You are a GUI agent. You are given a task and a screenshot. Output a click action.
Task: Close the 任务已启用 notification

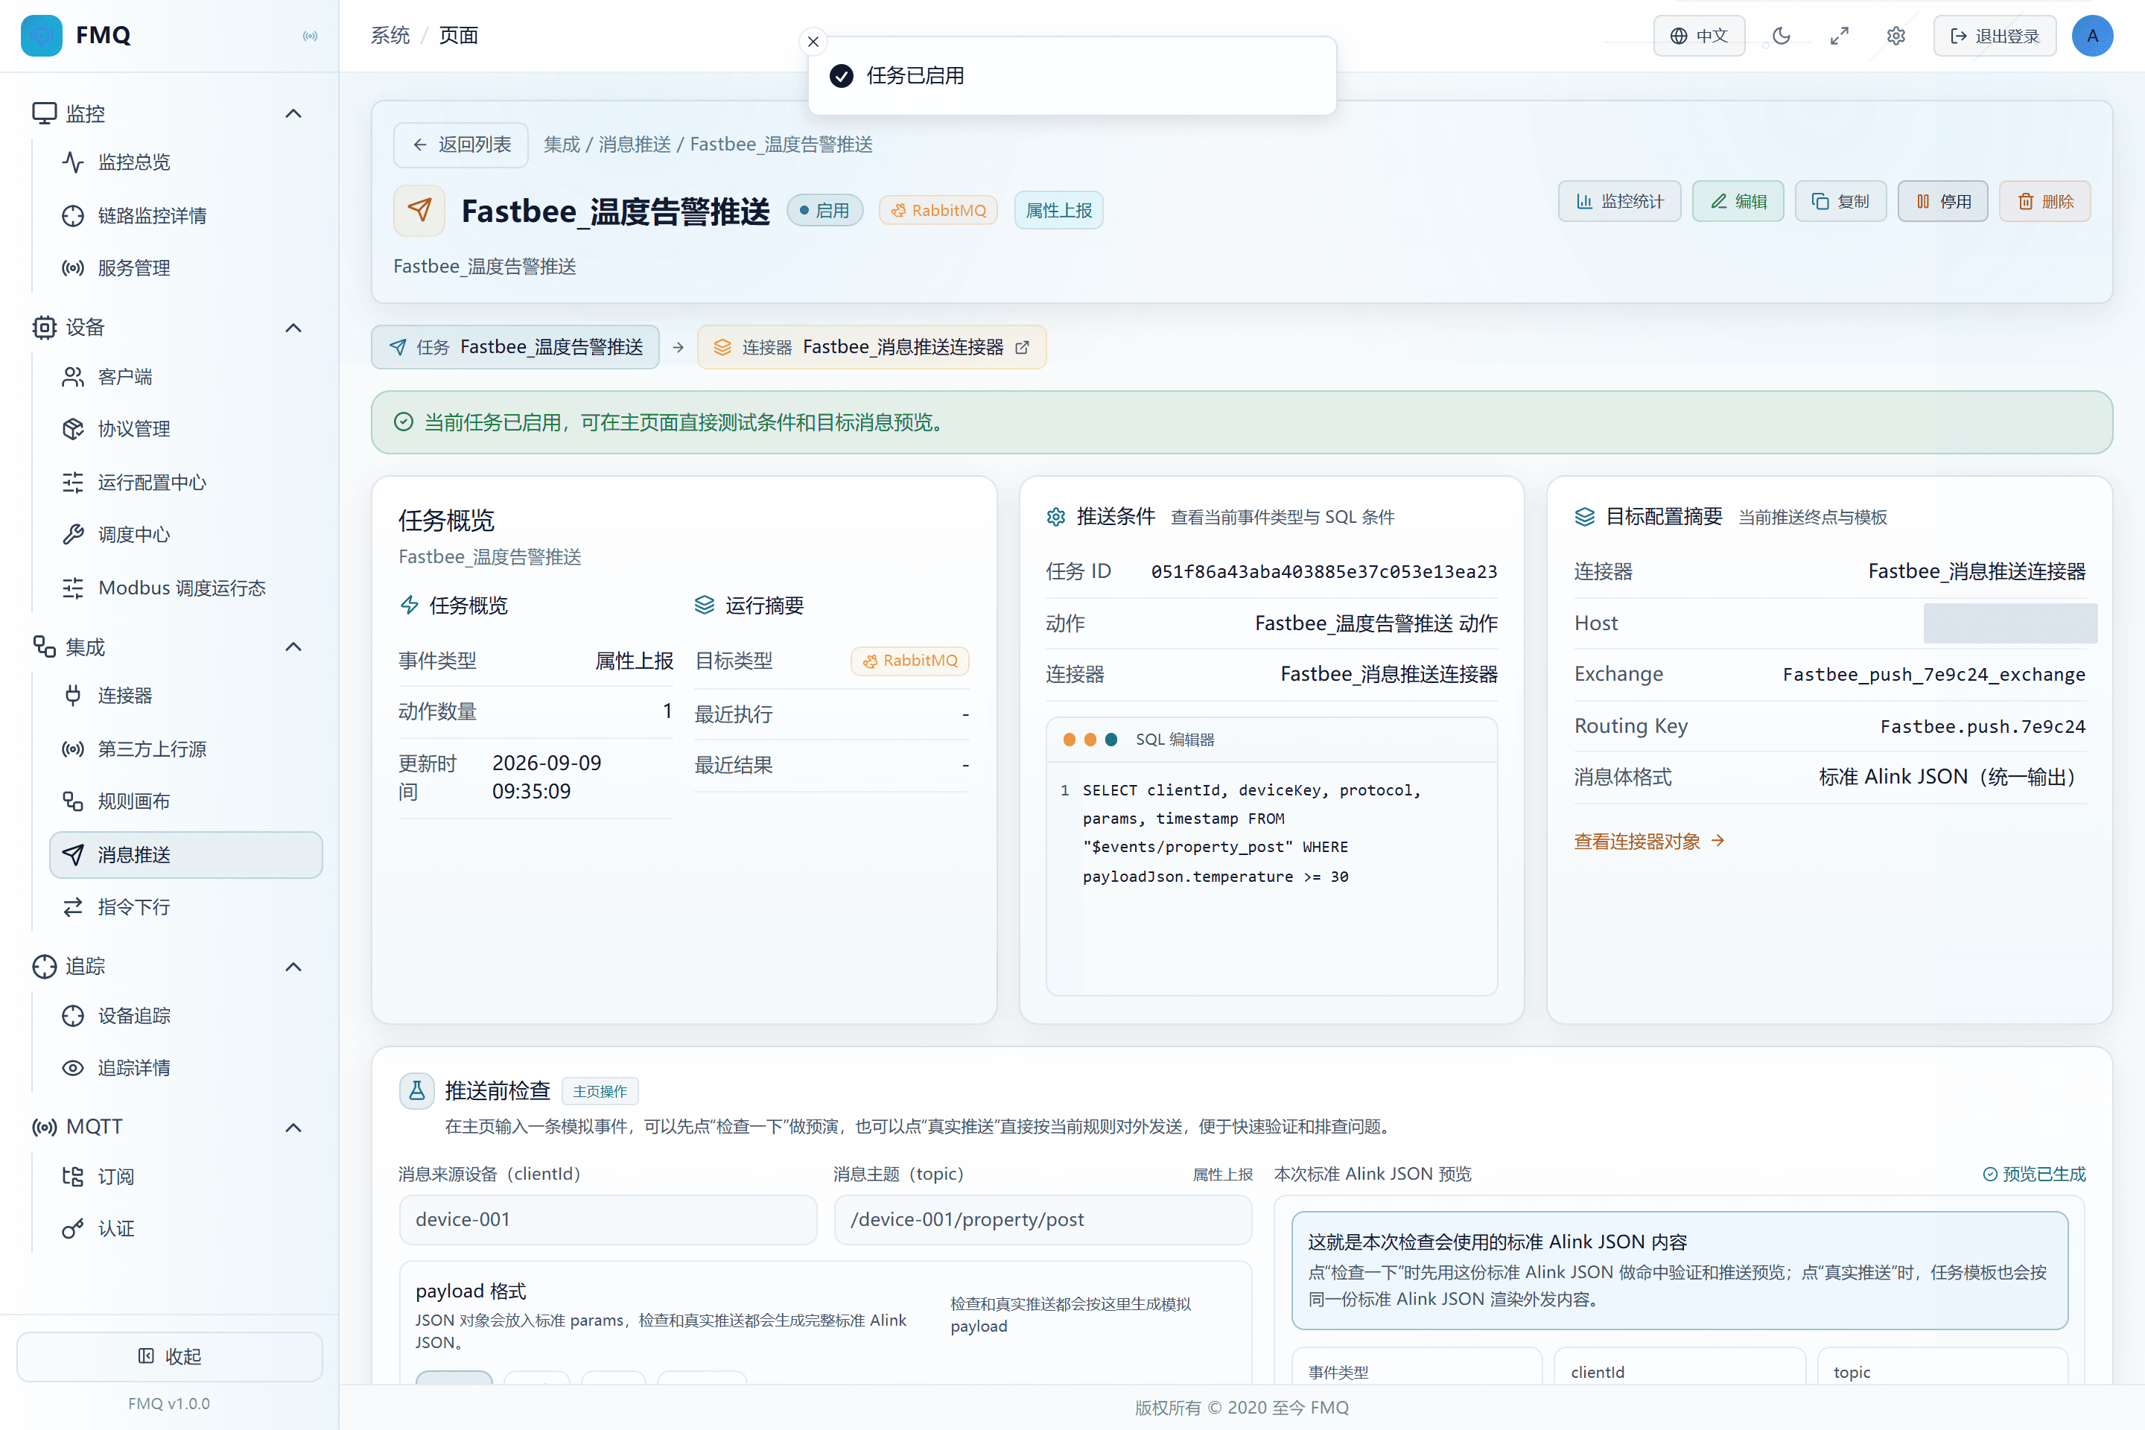tap(813, 41)
